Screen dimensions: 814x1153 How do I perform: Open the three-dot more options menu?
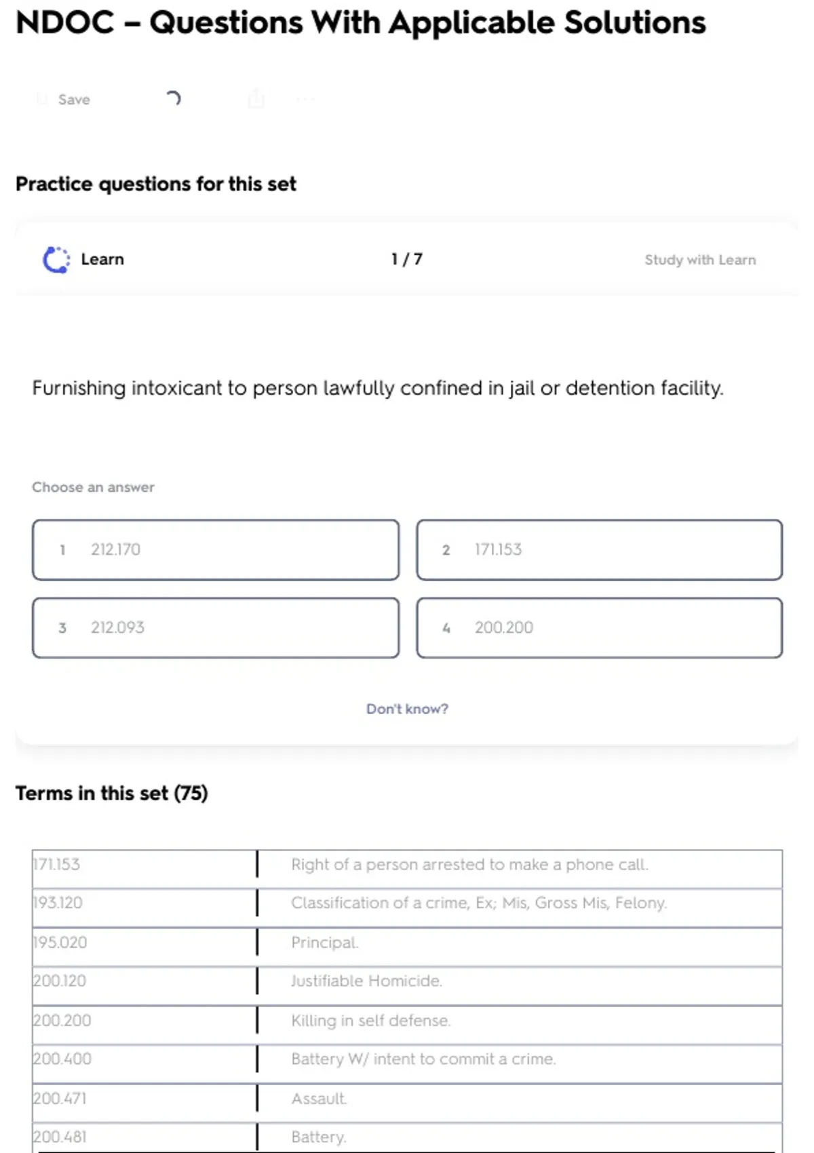click(305, 100)
